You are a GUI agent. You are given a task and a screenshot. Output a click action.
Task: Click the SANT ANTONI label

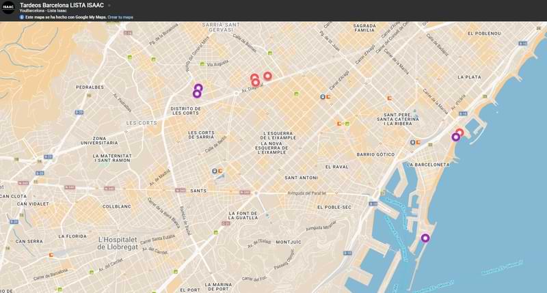point(302,178)
